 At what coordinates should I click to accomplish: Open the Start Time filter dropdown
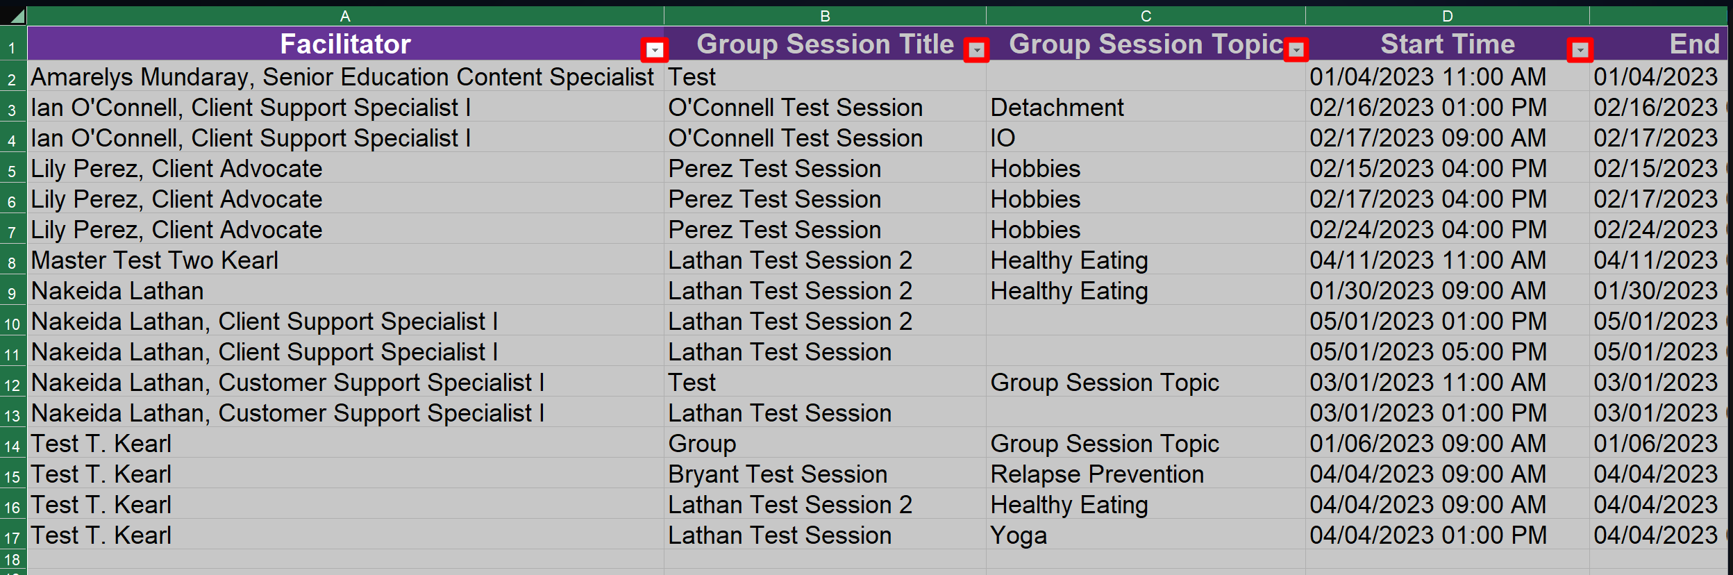click(x=1580, y=50)
